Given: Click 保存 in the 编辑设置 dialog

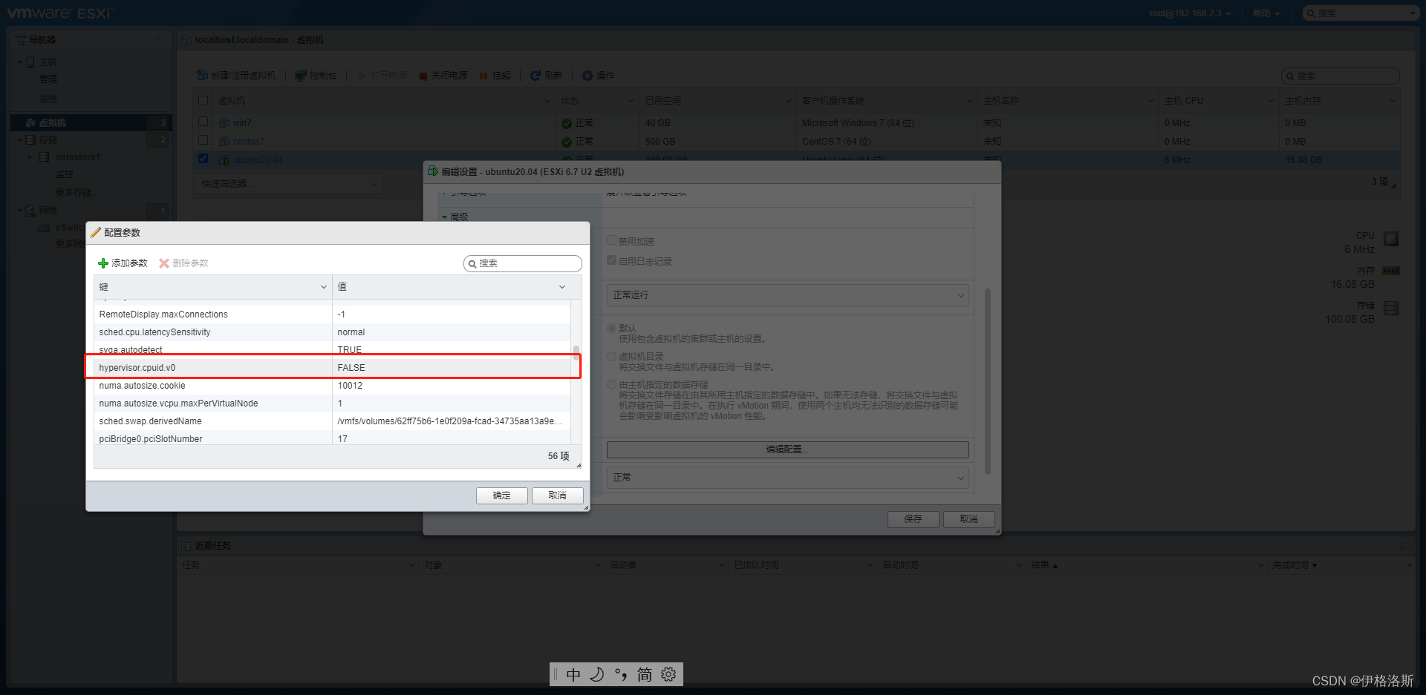Looking at the screenshot, I should 914,519.
